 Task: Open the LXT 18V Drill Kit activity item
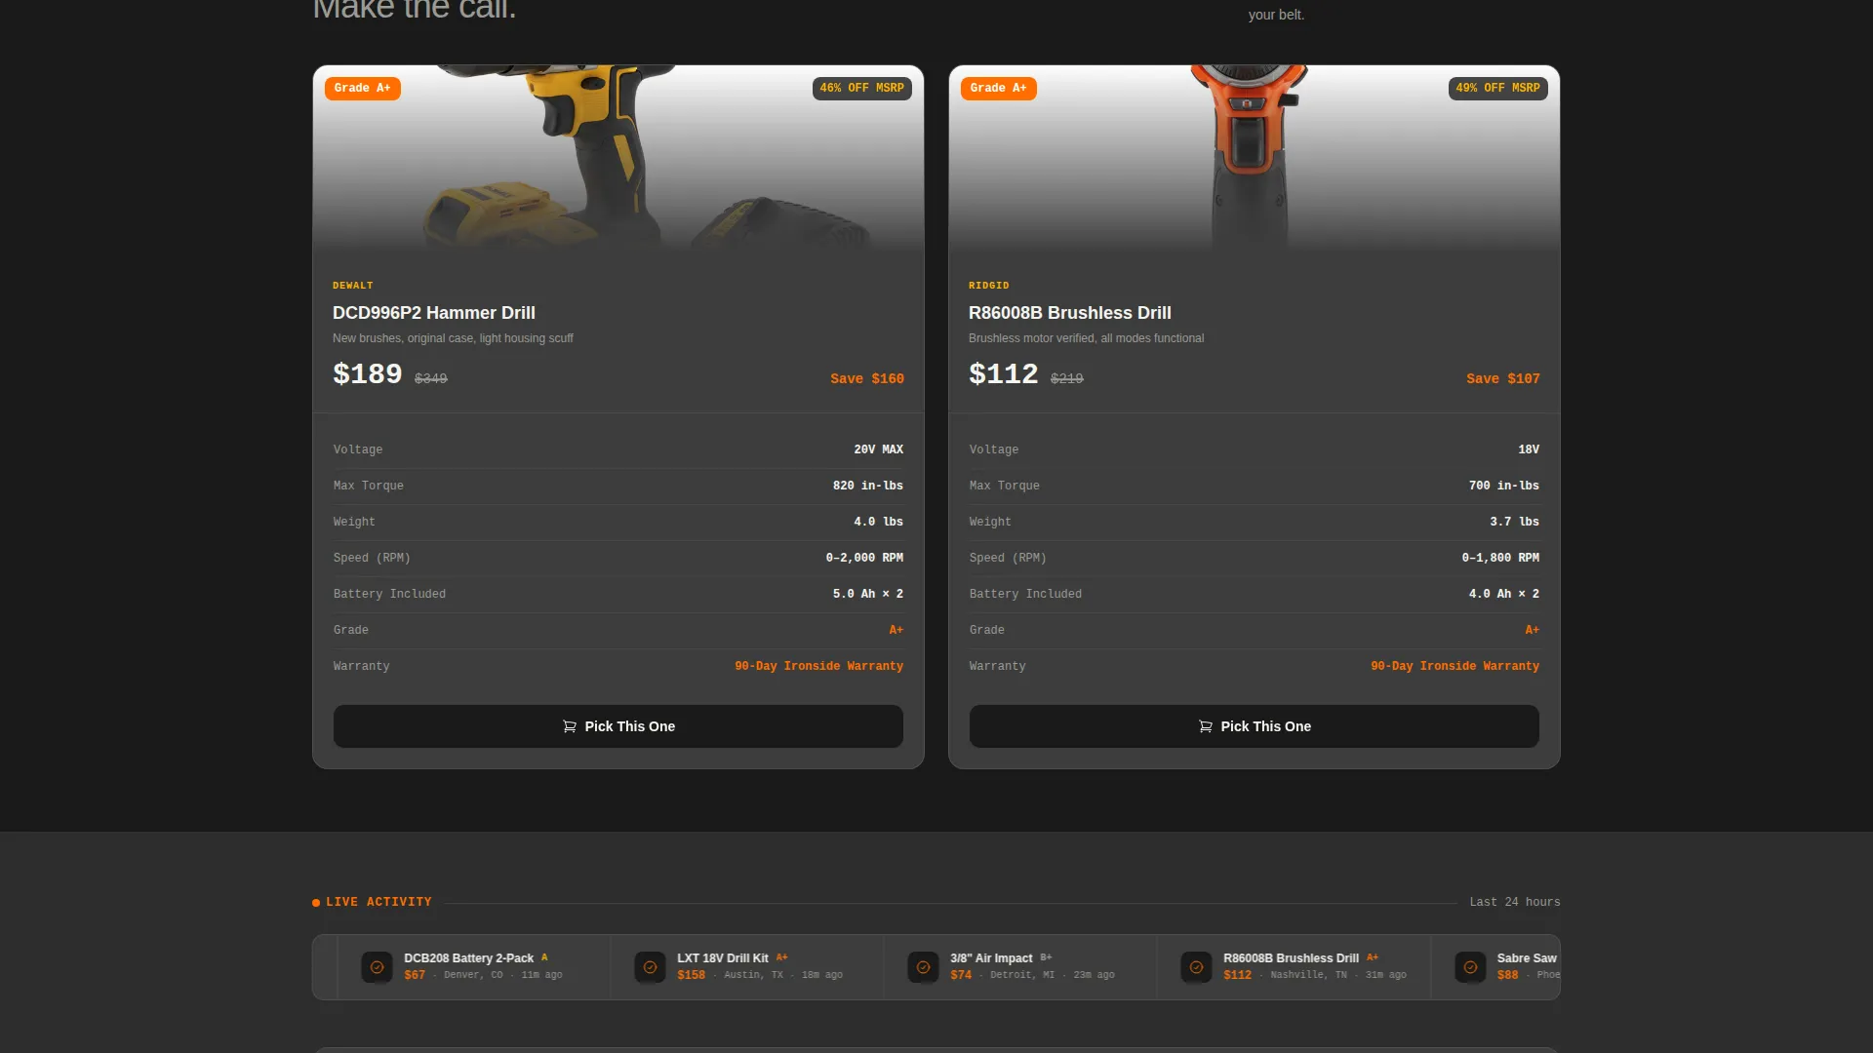click(x=747, y=966)
